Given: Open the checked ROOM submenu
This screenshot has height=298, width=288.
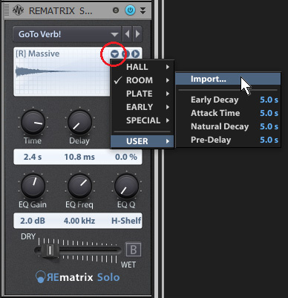Looking at the screenshot, I should click(x=143, y=80).
